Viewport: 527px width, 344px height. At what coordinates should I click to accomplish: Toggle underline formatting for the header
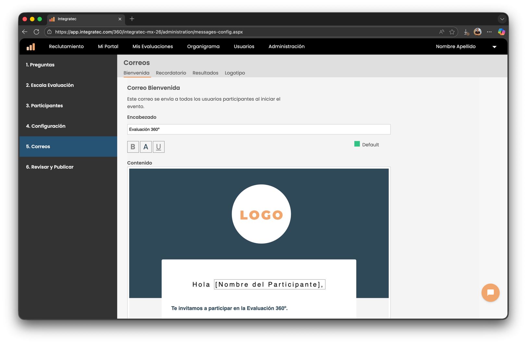pyautogui.click(x=158, y=147)
